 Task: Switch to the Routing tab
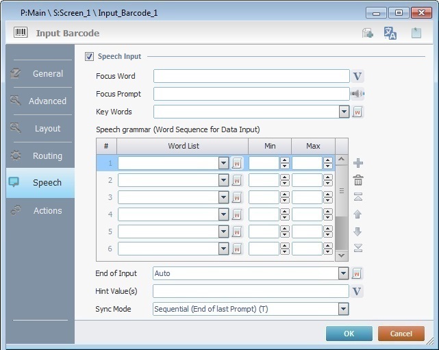(40, 155)
